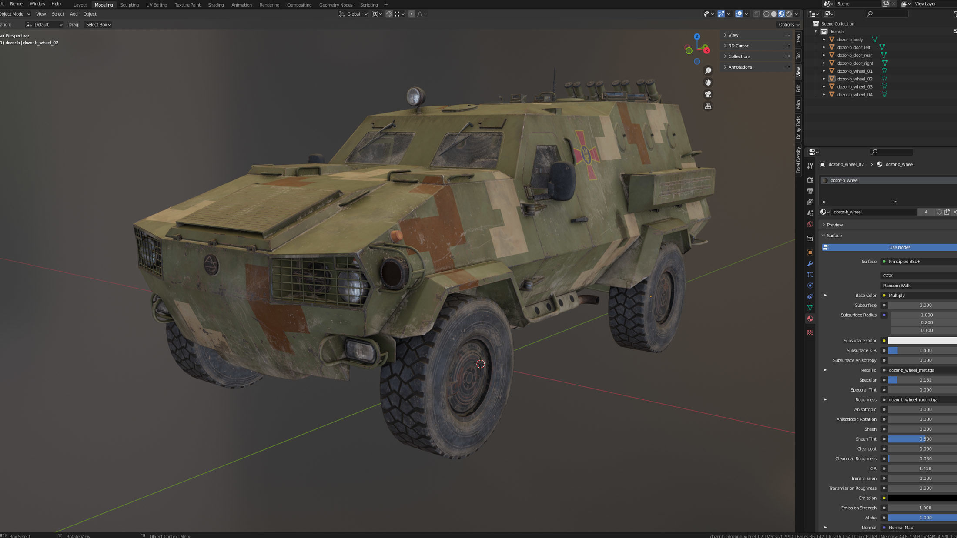957x538 pixels.
Task: Toggle proportional editing button
Action: (412, 14)
